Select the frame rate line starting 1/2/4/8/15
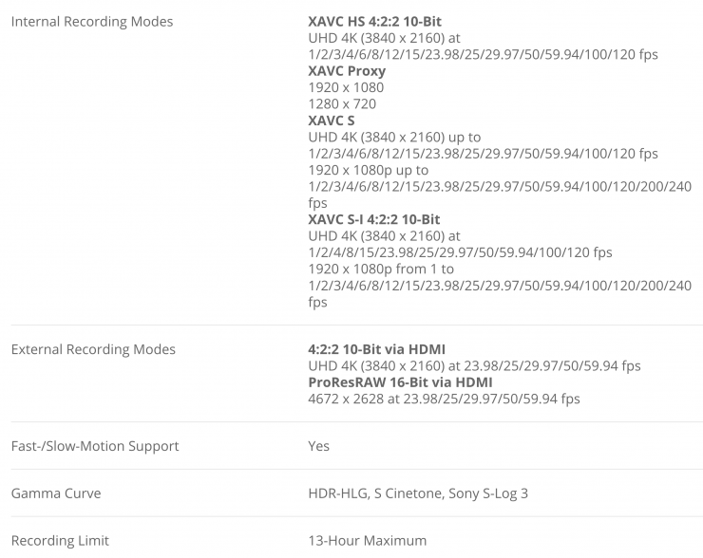 click(x=460, y=252)
